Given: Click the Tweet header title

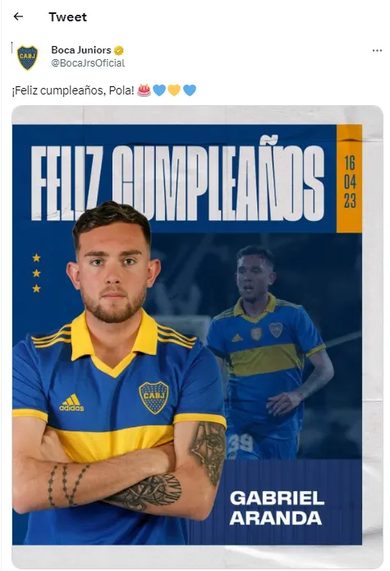Looking at the screenshot, I should [67, 16].
